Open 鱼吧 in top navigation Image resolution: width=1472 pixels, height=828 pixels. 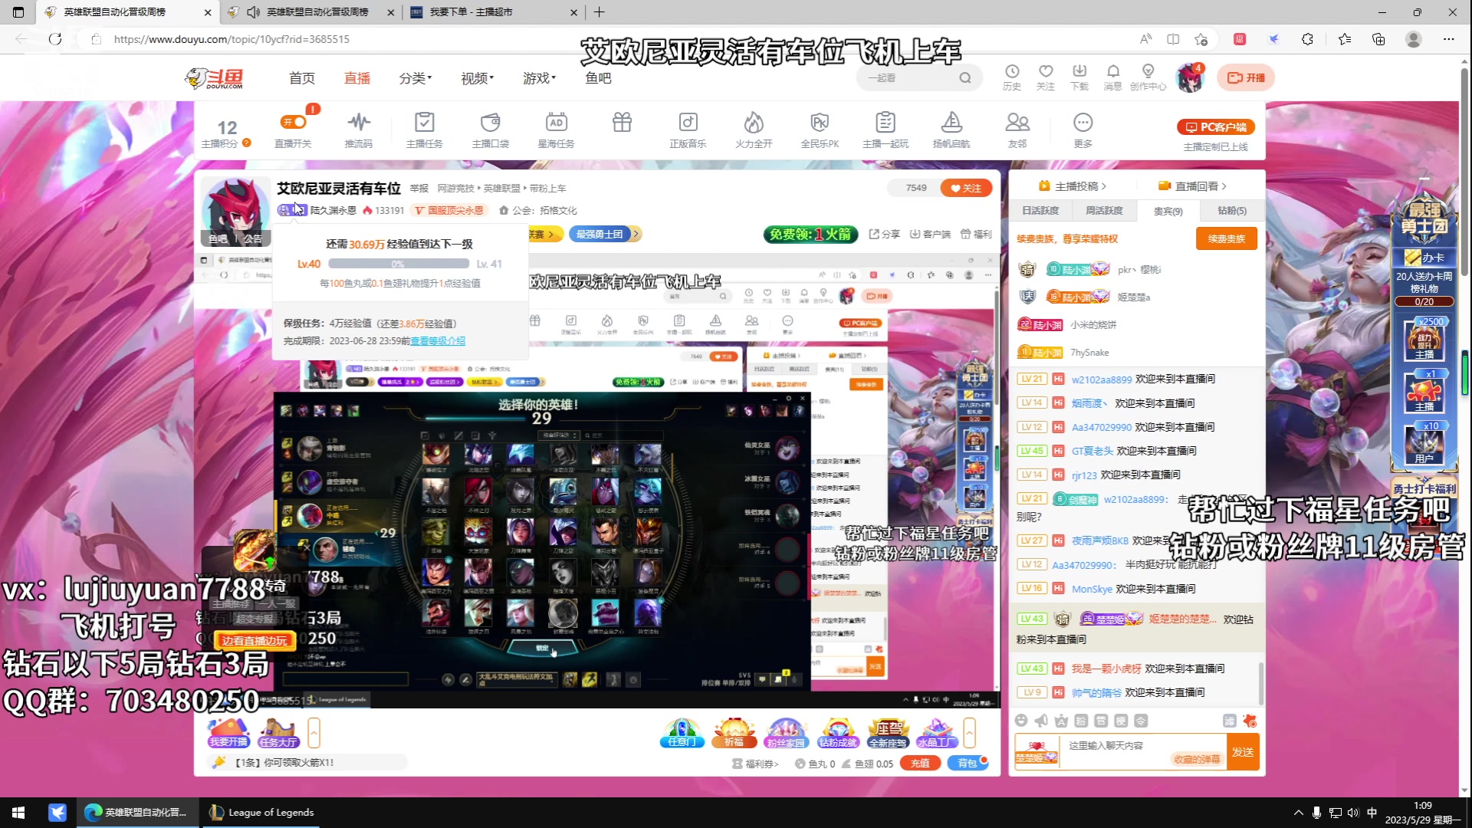tap(598, 77)
